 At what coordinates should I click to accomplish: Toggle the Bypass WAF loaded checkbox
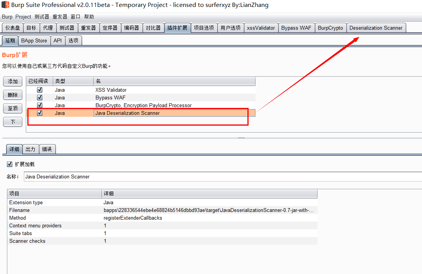pos(40,97)
